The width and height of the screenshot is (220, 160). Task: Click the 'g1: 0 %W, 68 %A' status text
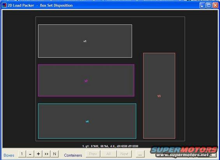pos(97,146)
